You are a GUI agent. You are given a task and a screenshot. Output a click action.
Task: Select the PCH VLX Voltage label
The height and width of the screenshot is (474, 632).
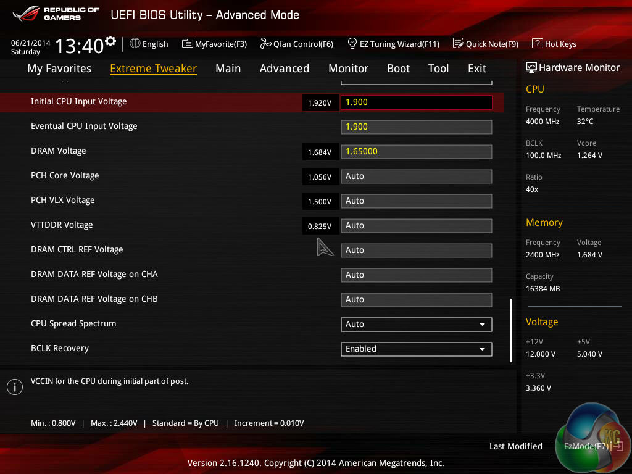62,201
